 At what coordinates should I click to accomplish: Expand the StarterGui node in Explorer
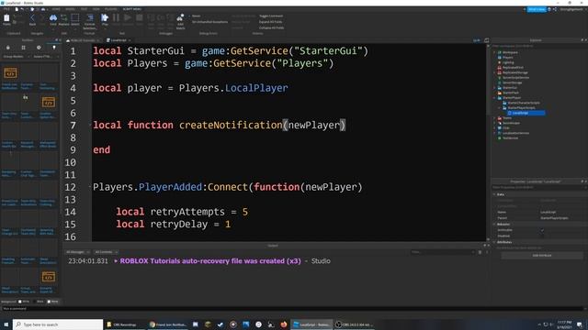point(494,88)
